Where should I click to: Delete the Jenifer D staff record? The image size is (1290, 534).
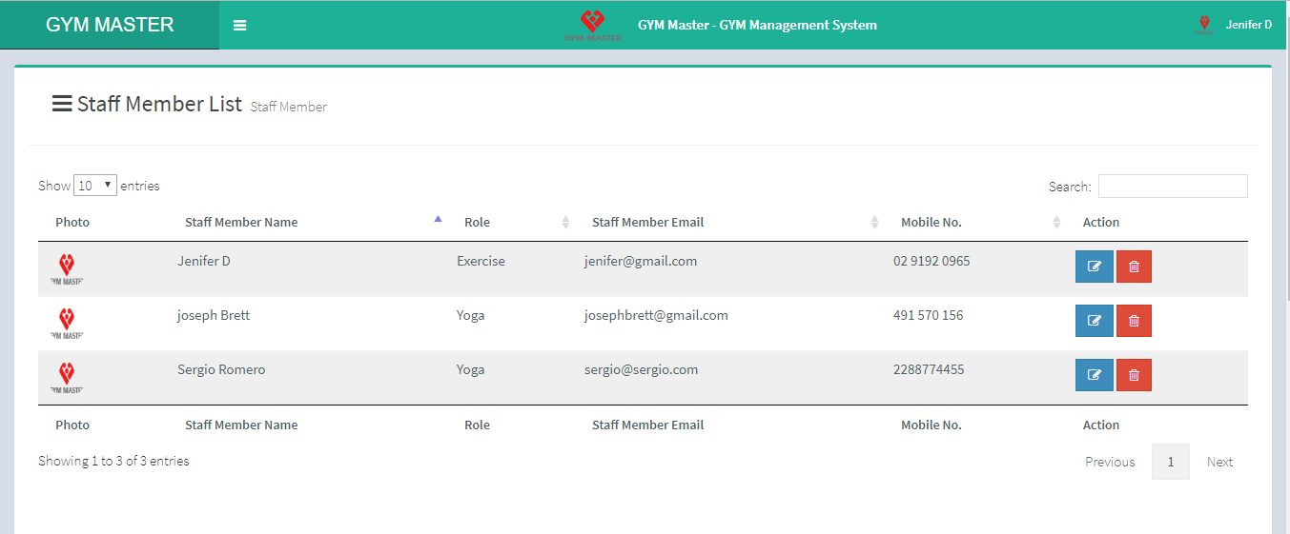coord(1134,267)
